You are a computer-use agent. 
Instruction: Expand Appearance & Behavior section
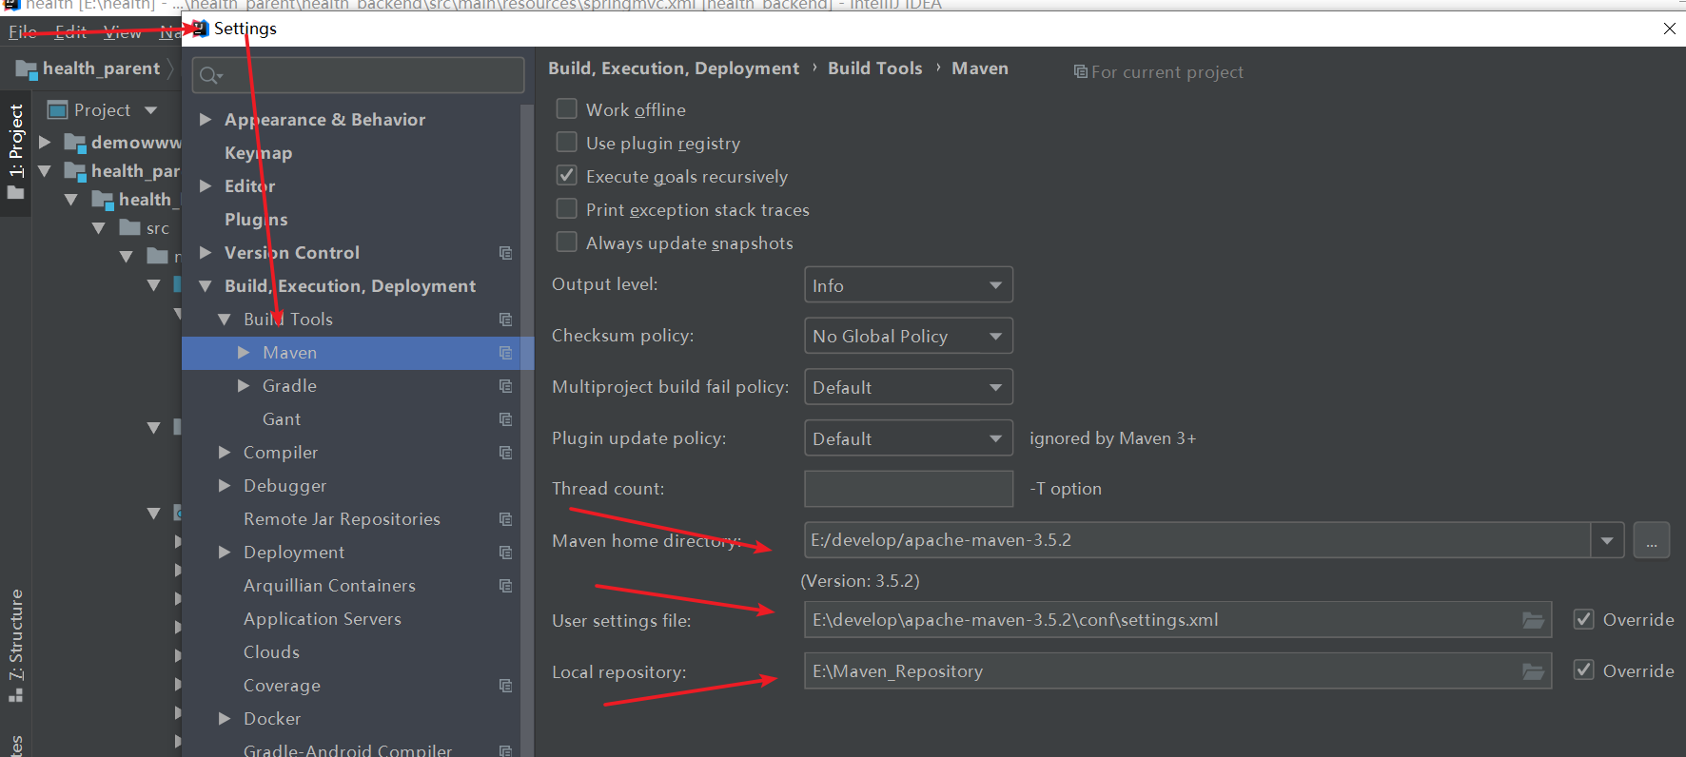(205, 119)
